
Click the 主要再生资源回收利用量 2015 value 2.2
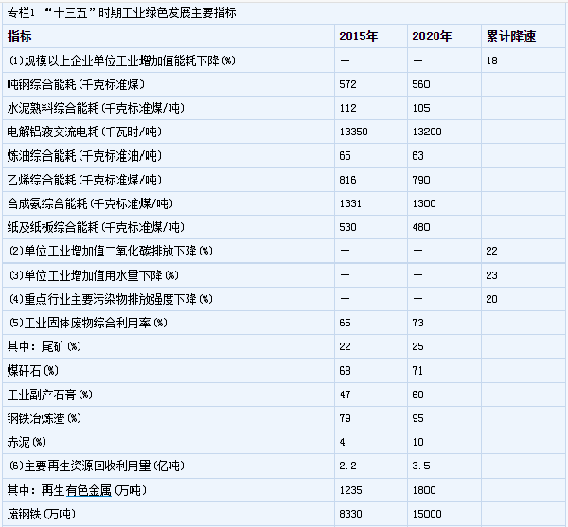click(x=347, y=466)
